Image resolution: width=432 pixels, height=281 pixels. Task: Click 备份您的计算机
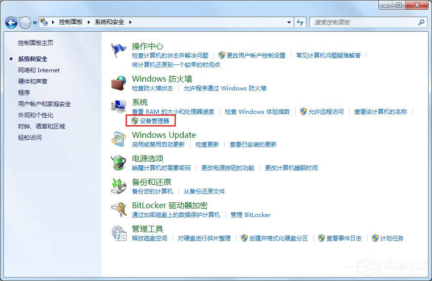[x=152, y=191]
